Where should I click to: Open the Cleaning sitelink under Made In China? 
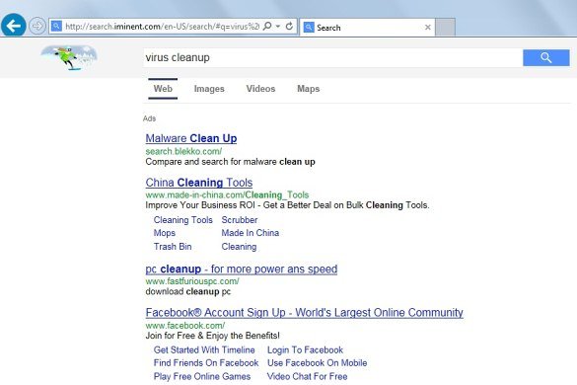point(239,247)
